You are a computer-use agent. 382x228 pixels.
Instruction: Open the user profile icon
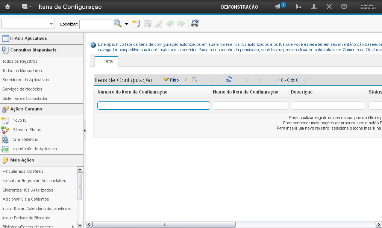click(x=314, y=7)
